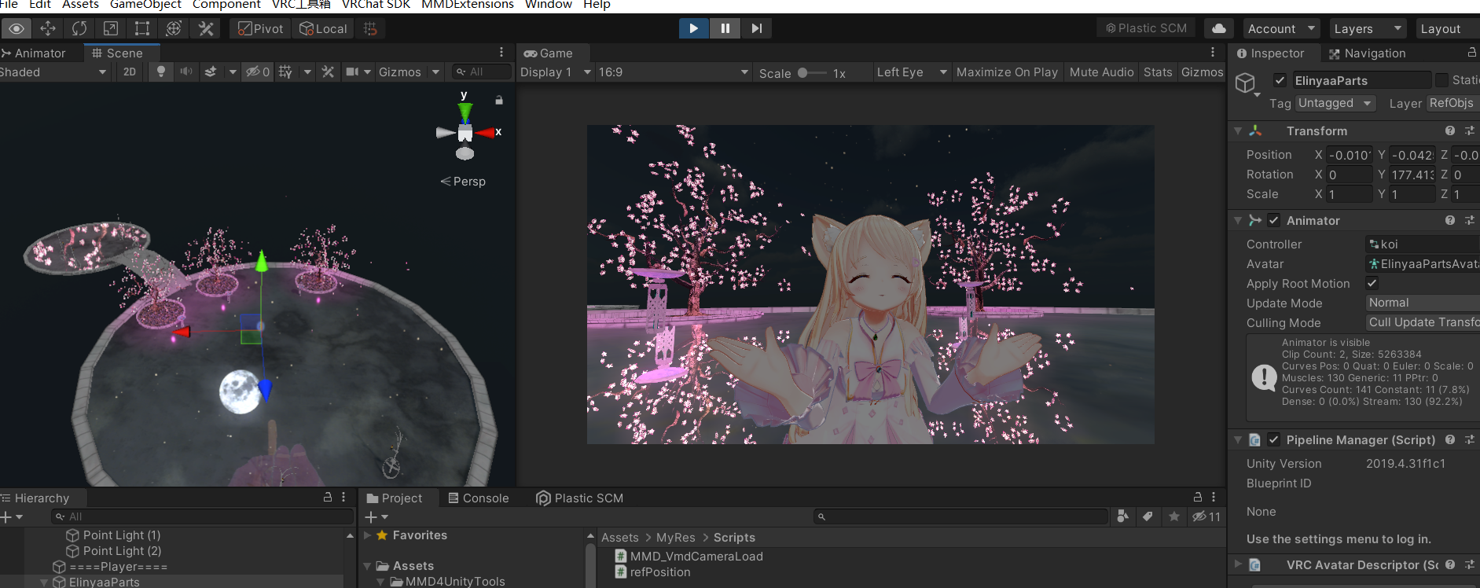Open Transform preset settings icon
1480x588 pixels.
pyautogui.click(x=1470, y=130)
